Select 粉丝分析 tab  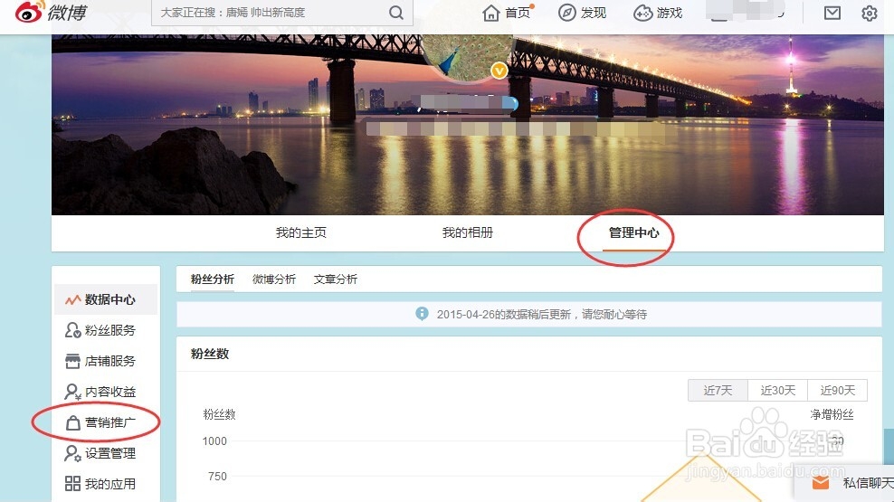click(212, 279)
